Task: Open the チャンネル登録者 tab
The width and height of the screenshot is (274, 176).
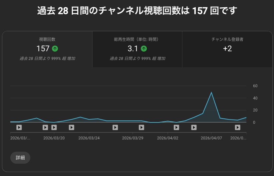Action: (x=227, y=49)
